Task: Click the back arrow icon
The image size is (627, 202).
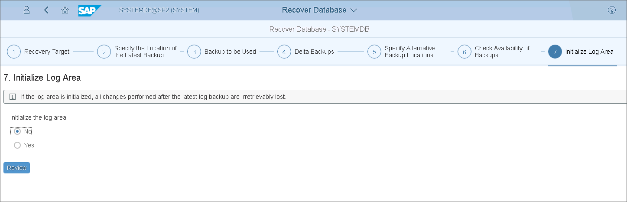Action: coord(46,10)
